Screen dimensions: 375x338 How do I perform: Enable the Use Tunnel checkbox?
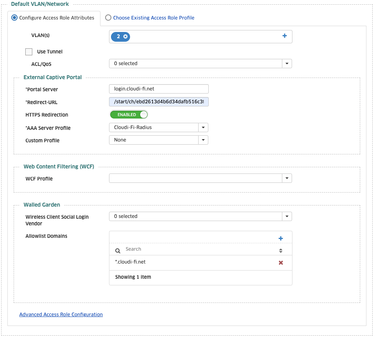point(28,51)
